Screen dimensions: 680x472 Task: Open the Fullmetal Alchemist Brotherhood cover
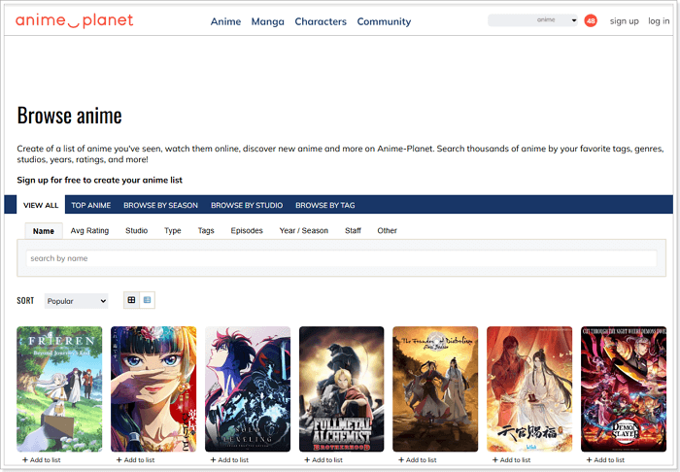click(342, 388)
